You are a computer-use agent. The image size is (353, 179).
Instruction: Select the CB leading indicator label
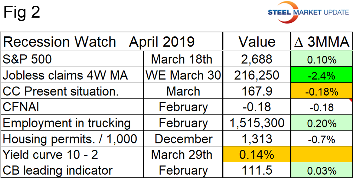point(58,171)
